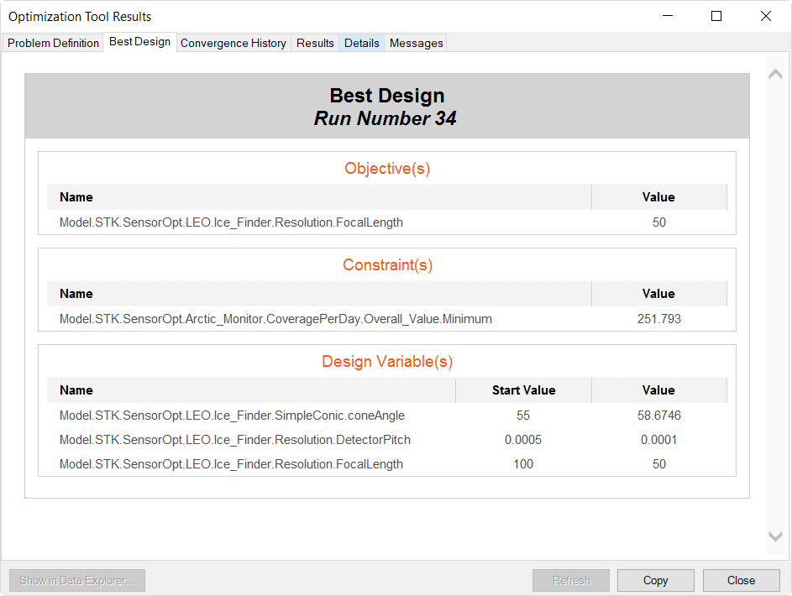This screenshot has height=596, width=792.
Task: Click Show in Data Explorer button
Action: coord(77,580)
